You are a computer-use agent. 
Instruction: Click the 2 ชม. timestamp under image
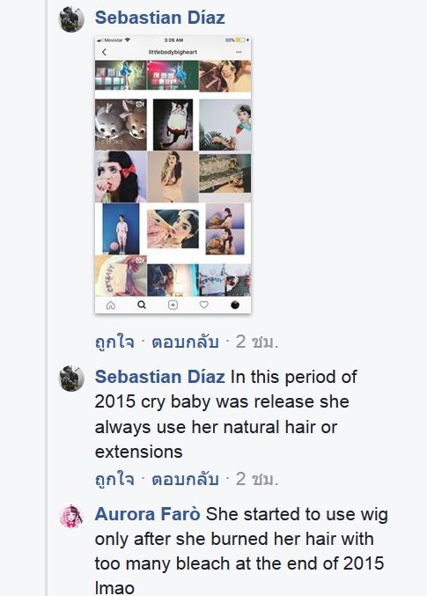[257, 342]
